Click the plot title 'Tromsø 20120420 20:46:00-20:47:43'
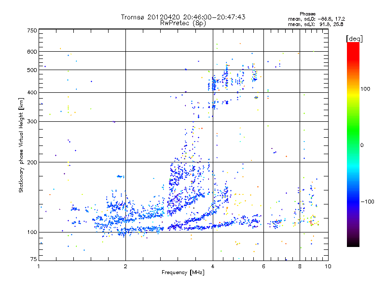 point(183,17)
